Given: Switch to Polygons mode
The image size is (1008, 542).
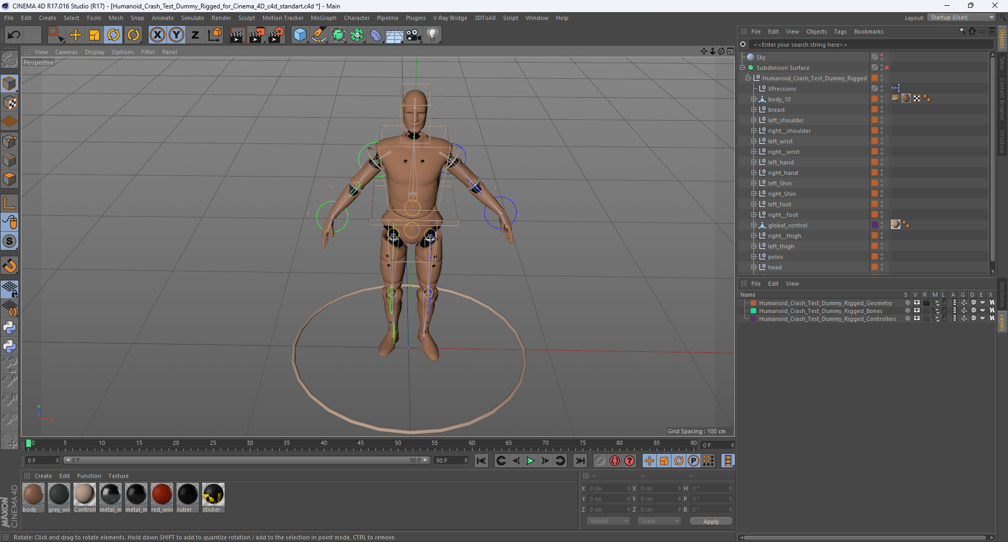Looking at the screenshot, I should point(9,180).
